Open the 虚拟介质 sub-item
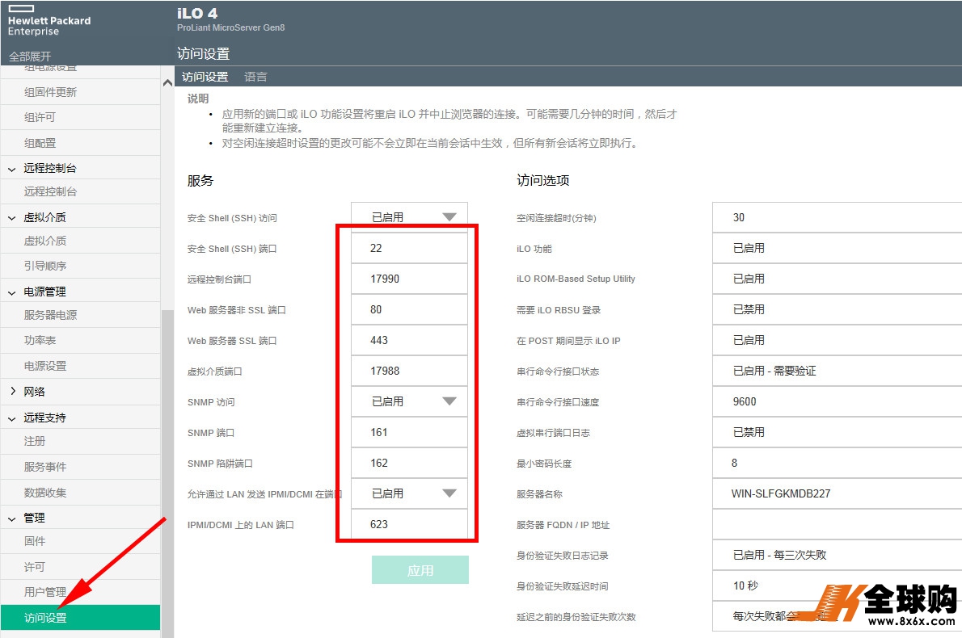 coord(80,241)
